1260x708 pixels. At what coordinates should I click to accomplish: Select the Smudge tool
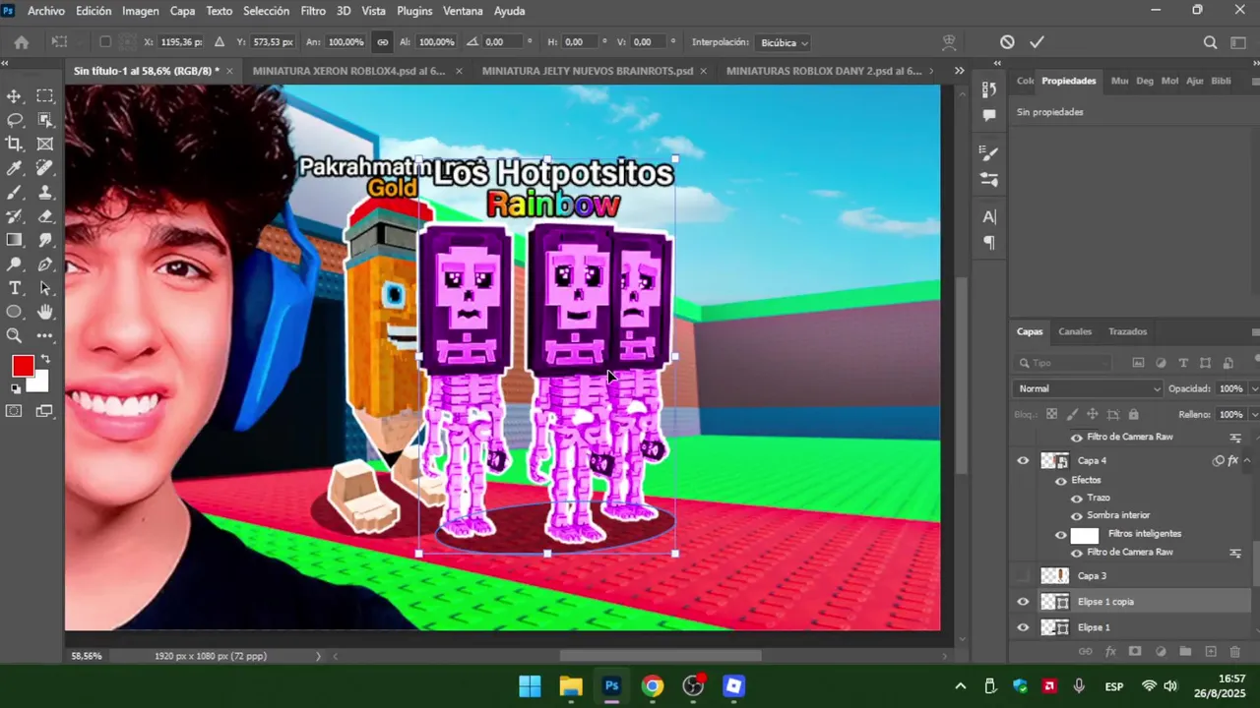(45, 240)
